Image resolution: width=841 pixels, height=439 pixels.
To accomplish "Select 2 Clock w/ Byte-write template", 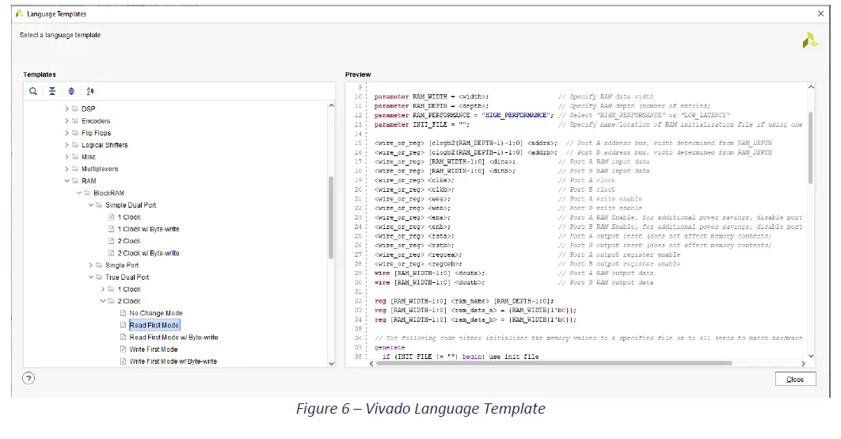I will 149,253.
